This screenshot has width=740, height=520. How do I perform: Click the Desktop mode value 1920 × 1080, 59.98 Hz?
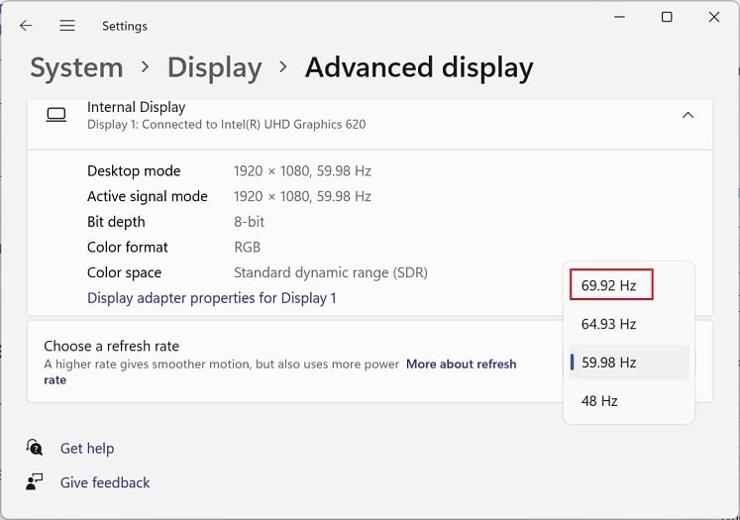coord(302,170)
